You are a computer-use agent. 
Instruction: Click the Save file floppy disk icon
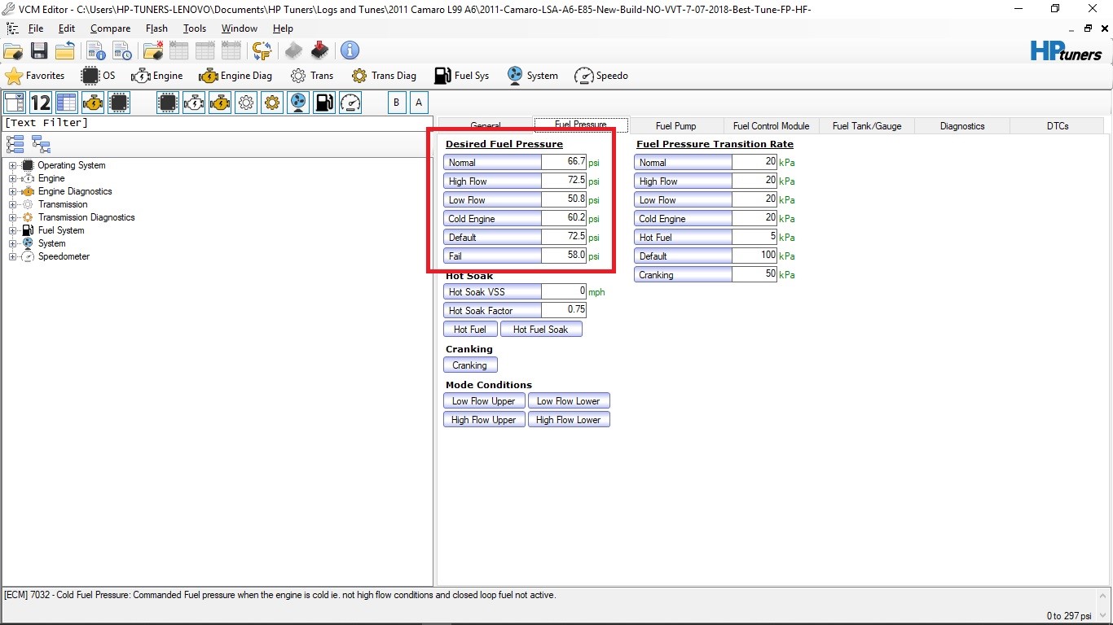(38, 50)
